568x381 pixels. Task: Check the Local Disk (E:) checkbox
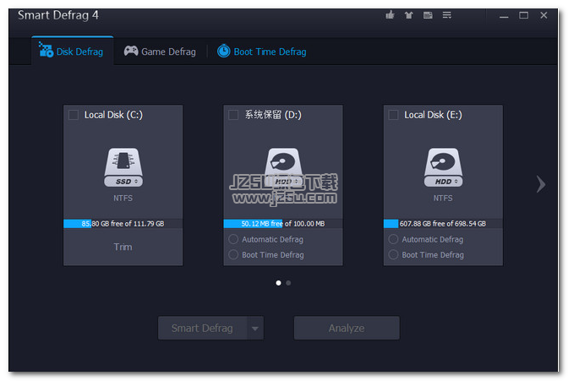pyautogui.click(x=393, y=115)
